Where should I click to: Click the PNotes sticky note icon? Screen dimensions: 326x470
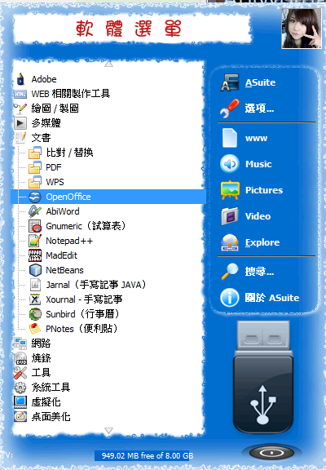point(35,329)
